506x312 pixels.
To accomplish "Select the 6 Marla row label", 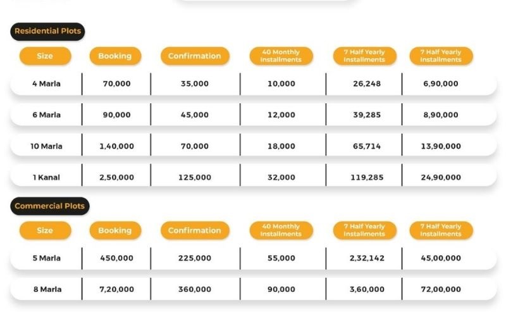I will (47, 115).
